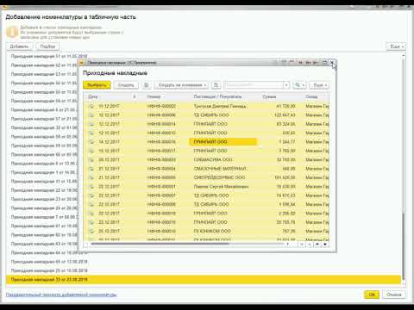The width and height of the screenshot is (414, 310).
Task: Open the Предварительный просмотр добавляемой номенклатуры link
Action: [x=61, y=294]
